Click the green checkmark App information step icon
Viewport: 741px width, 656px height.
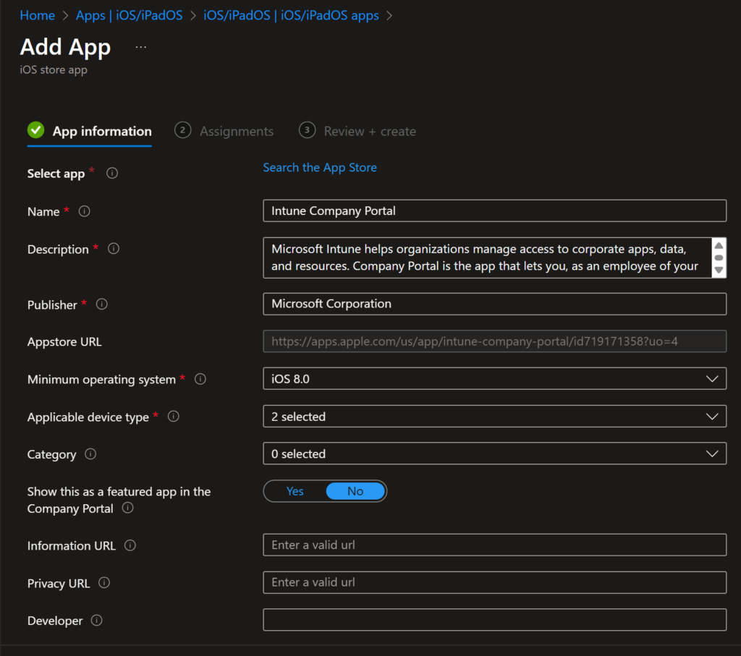coord(36,130)
